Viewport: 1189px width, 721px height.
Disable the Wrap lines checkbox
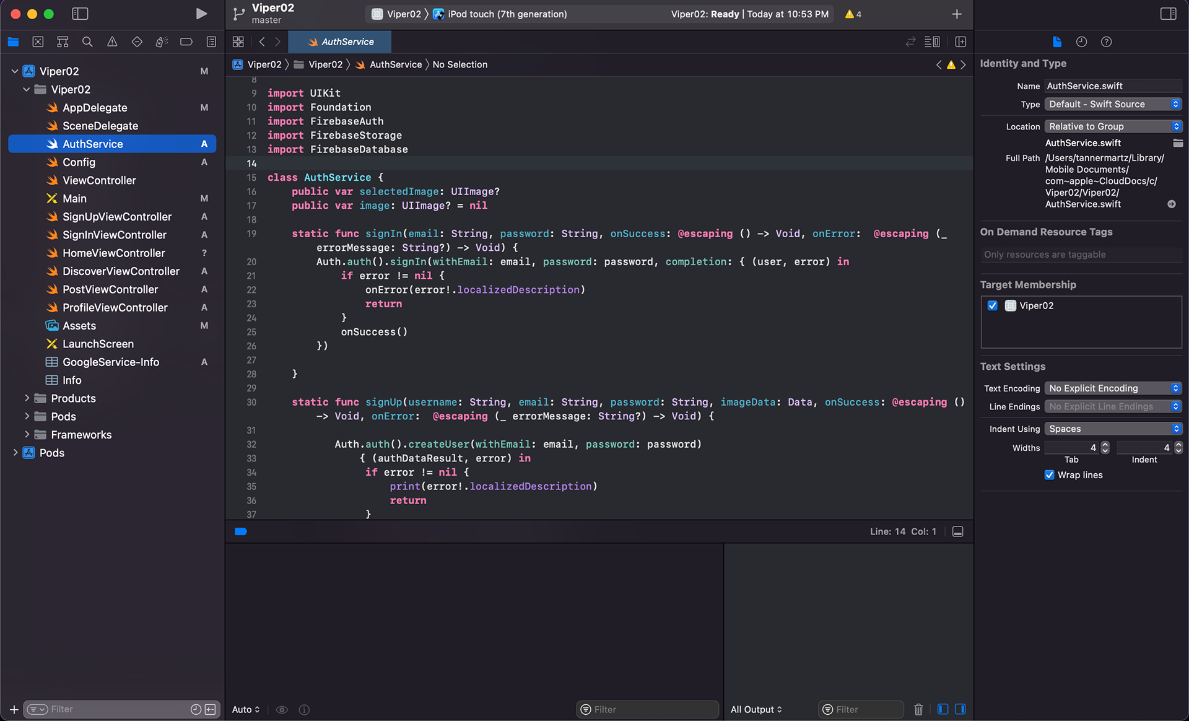point(1049,475)
